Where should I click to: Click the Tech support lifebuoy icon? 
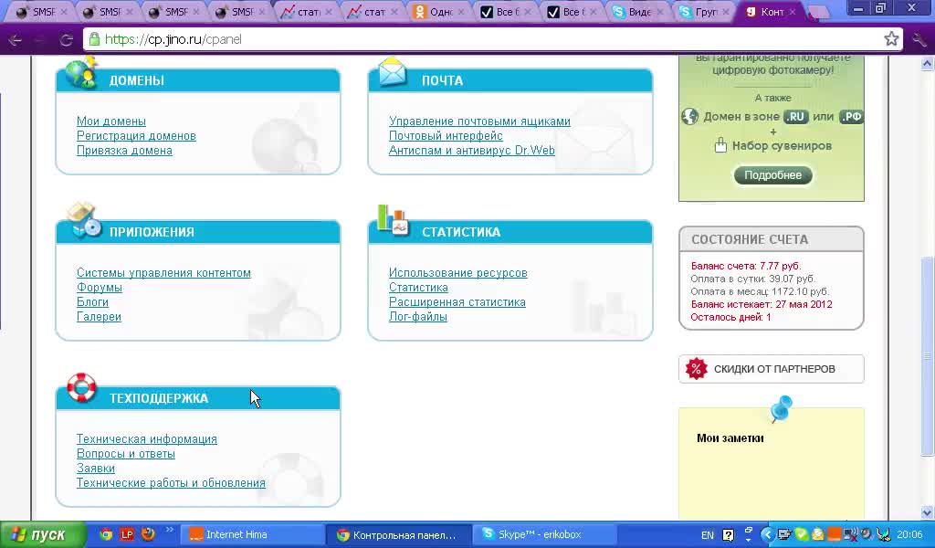click(x=82, y=388)
